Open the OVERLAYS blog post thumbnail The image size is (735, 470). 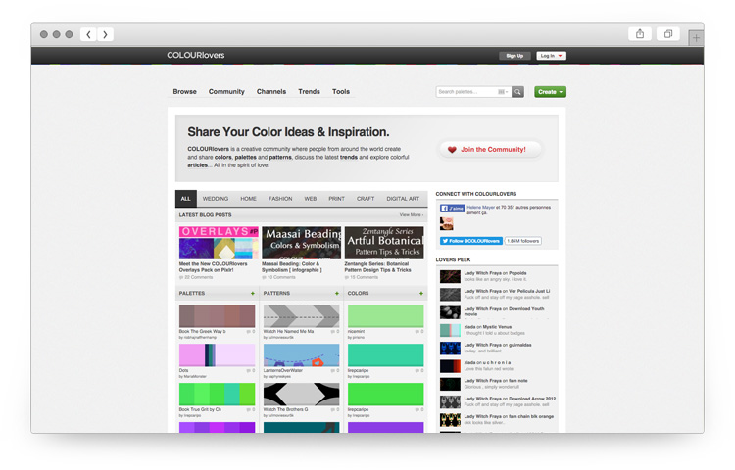219,243
